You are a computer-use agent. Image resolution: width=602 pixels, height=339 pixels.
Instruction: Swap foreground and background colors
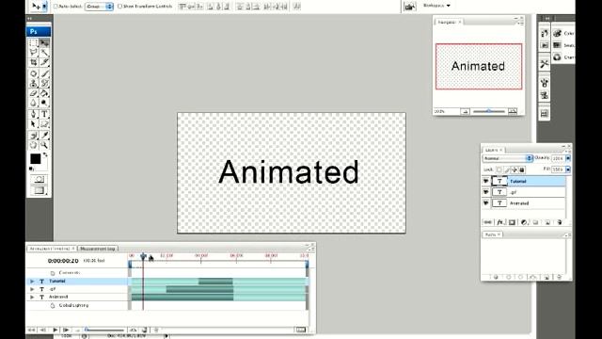pos(45,154)
